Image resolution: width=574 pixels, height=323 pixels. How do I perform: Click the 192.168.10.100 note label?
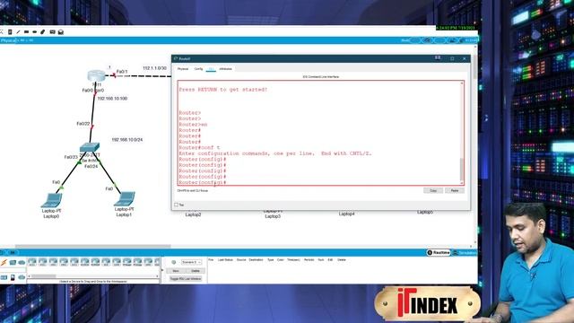point(112,99)
